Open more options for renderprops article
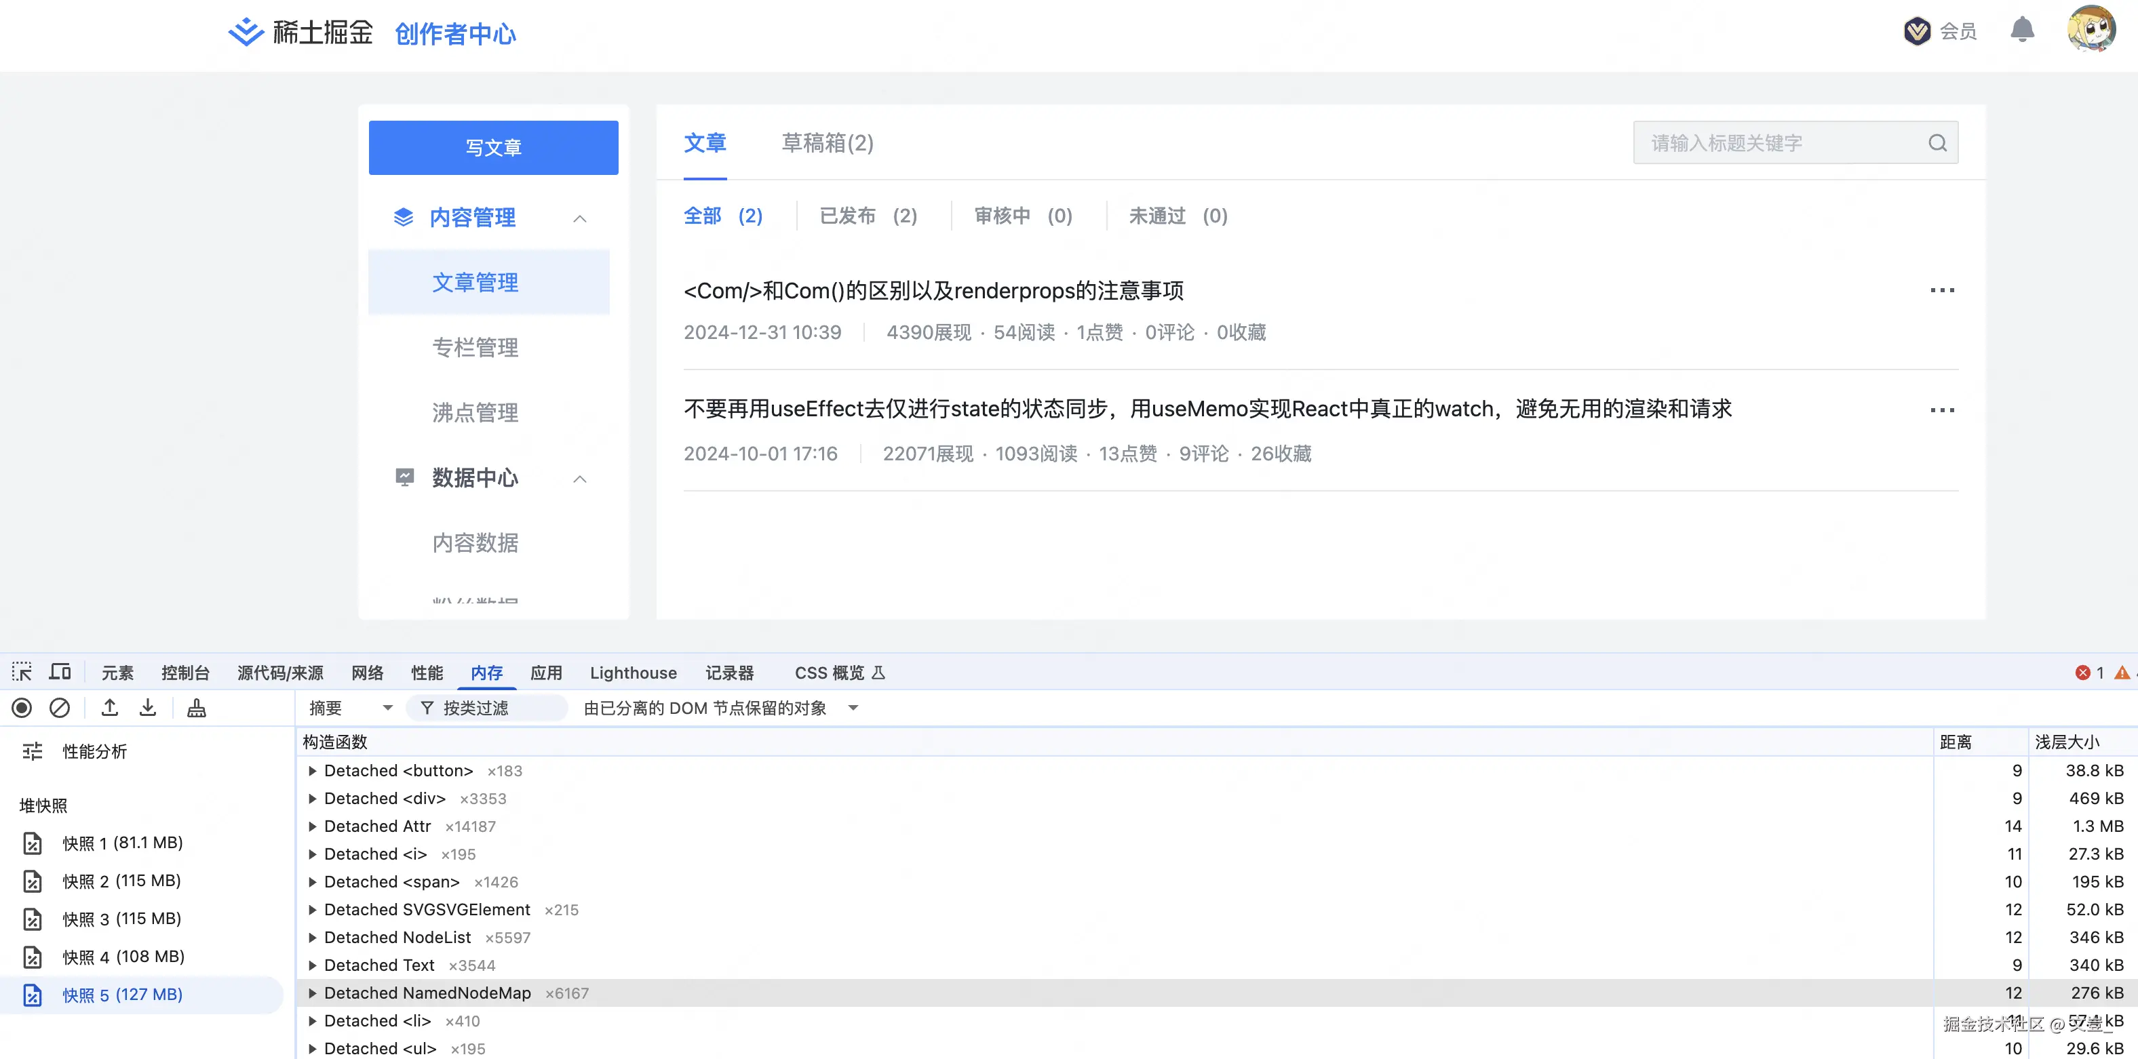2138x1059 pixels. 1941,290
